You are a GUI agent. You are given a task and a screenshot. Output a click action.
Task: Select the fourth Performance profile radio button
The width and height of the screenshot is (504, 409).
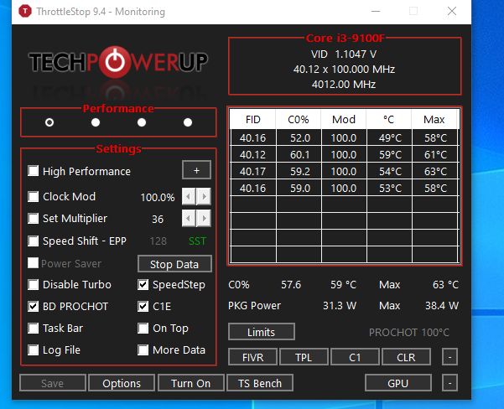[188, 122]
